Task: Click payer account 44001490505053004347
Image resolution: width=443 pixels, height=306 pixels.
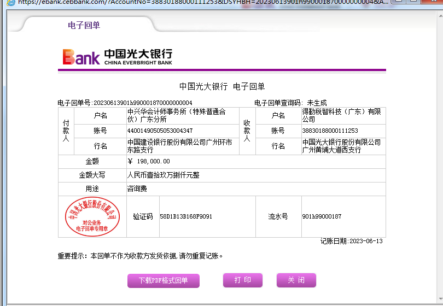Action: tap(160, 131)
